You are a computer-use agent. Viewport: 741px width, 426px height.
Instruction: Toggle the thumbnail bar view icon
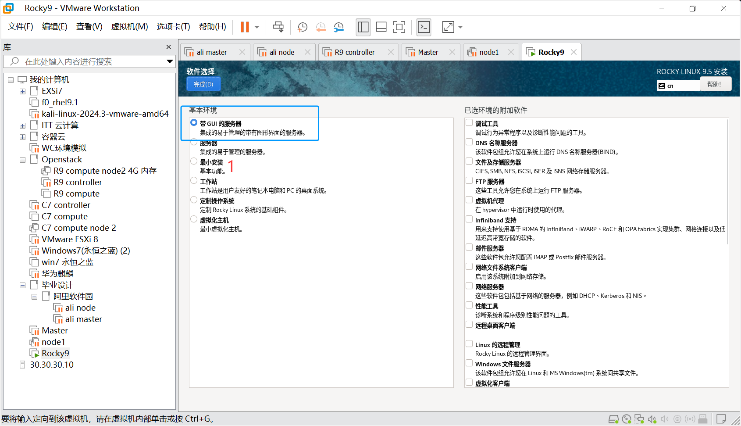point(381,27)
